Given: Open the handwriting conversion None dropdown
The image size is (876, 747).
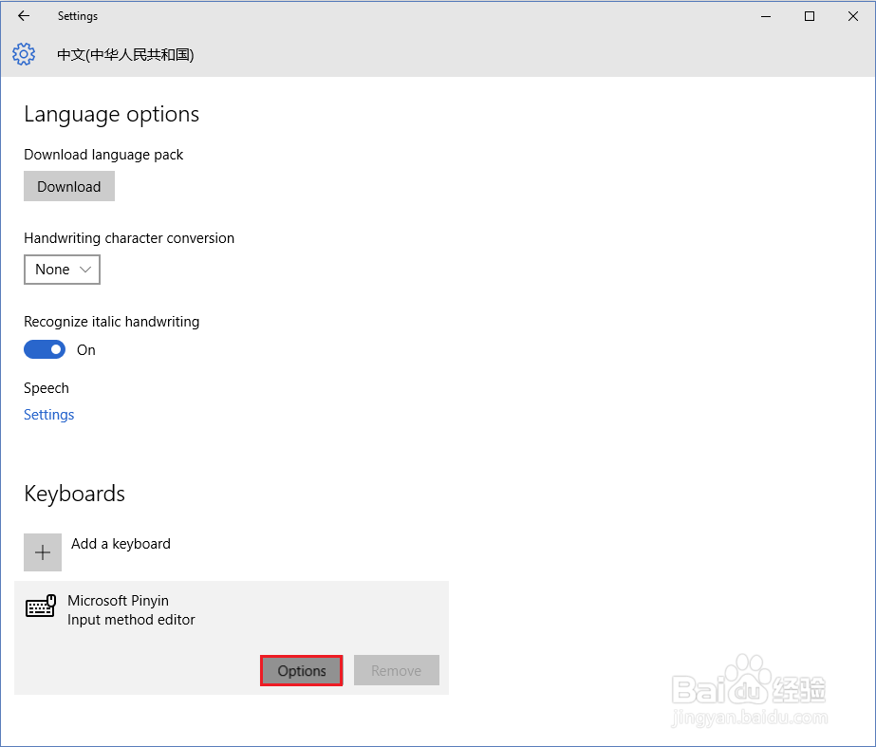Looking at the screenshot, I should 62,270.
